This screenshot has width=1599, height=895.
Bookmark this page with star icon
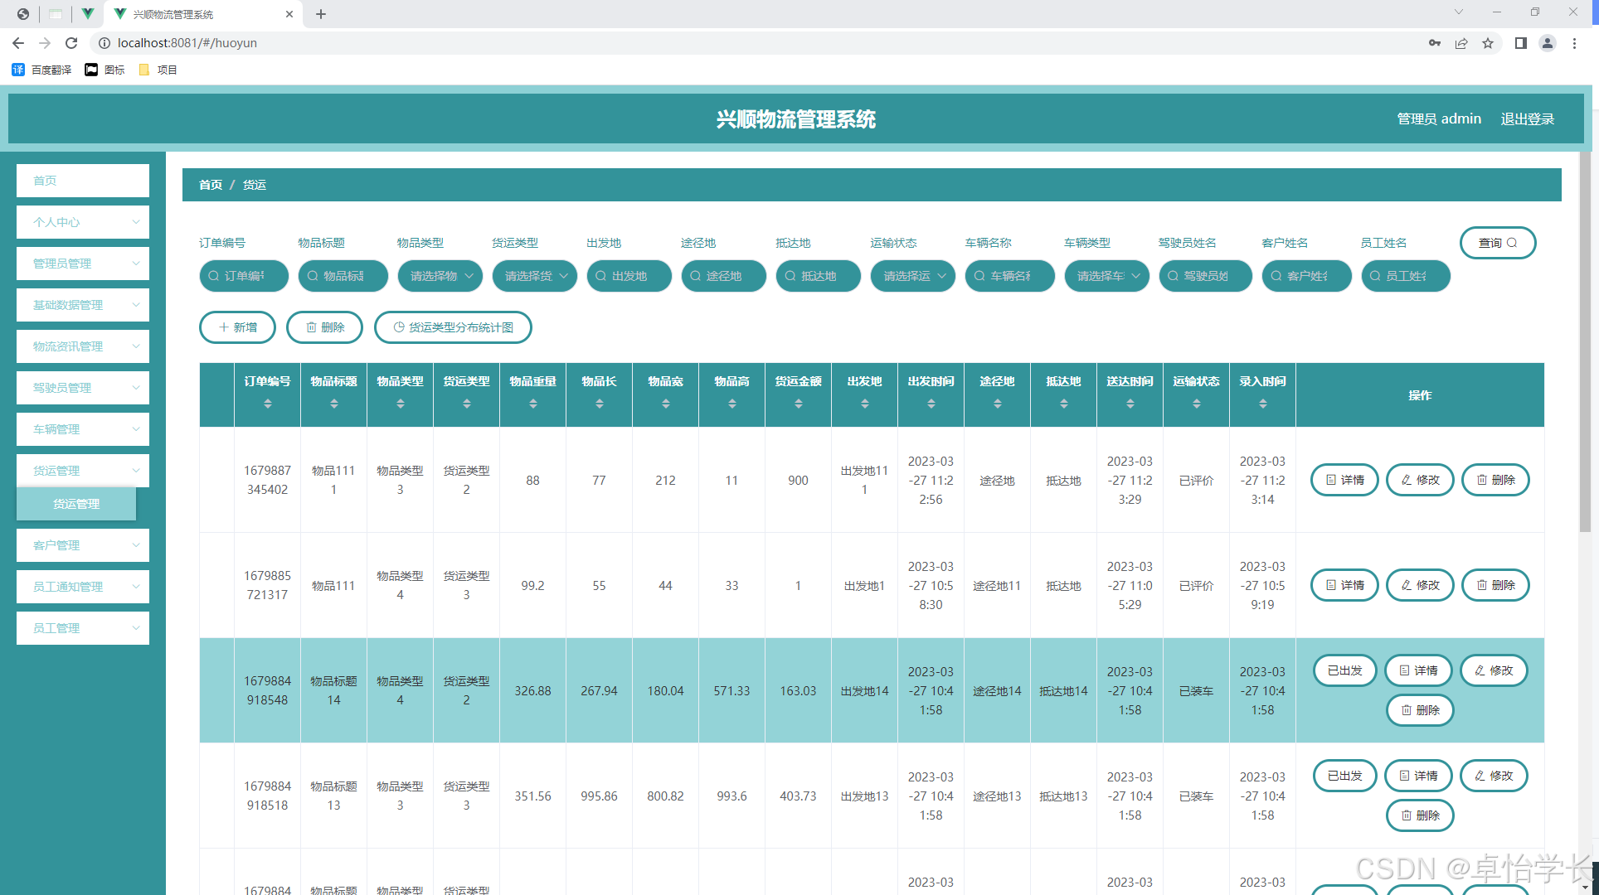tap(1488, 43)
